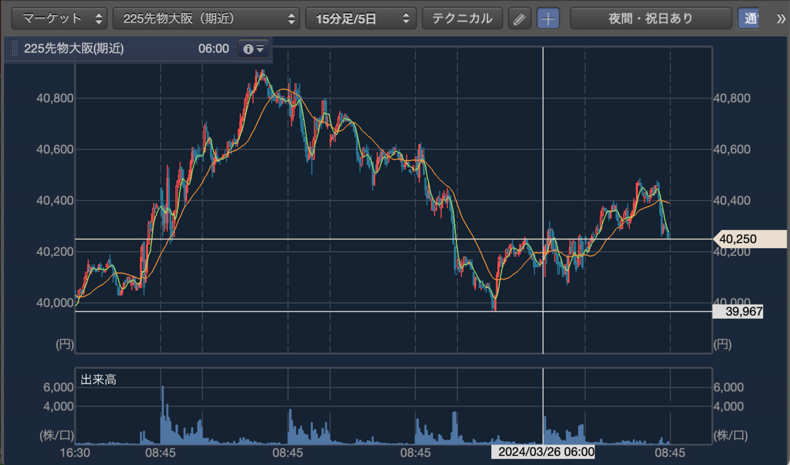Click the 夜間・祝日あり session button
Screen dimensions: 790x465
click(650, 18)
